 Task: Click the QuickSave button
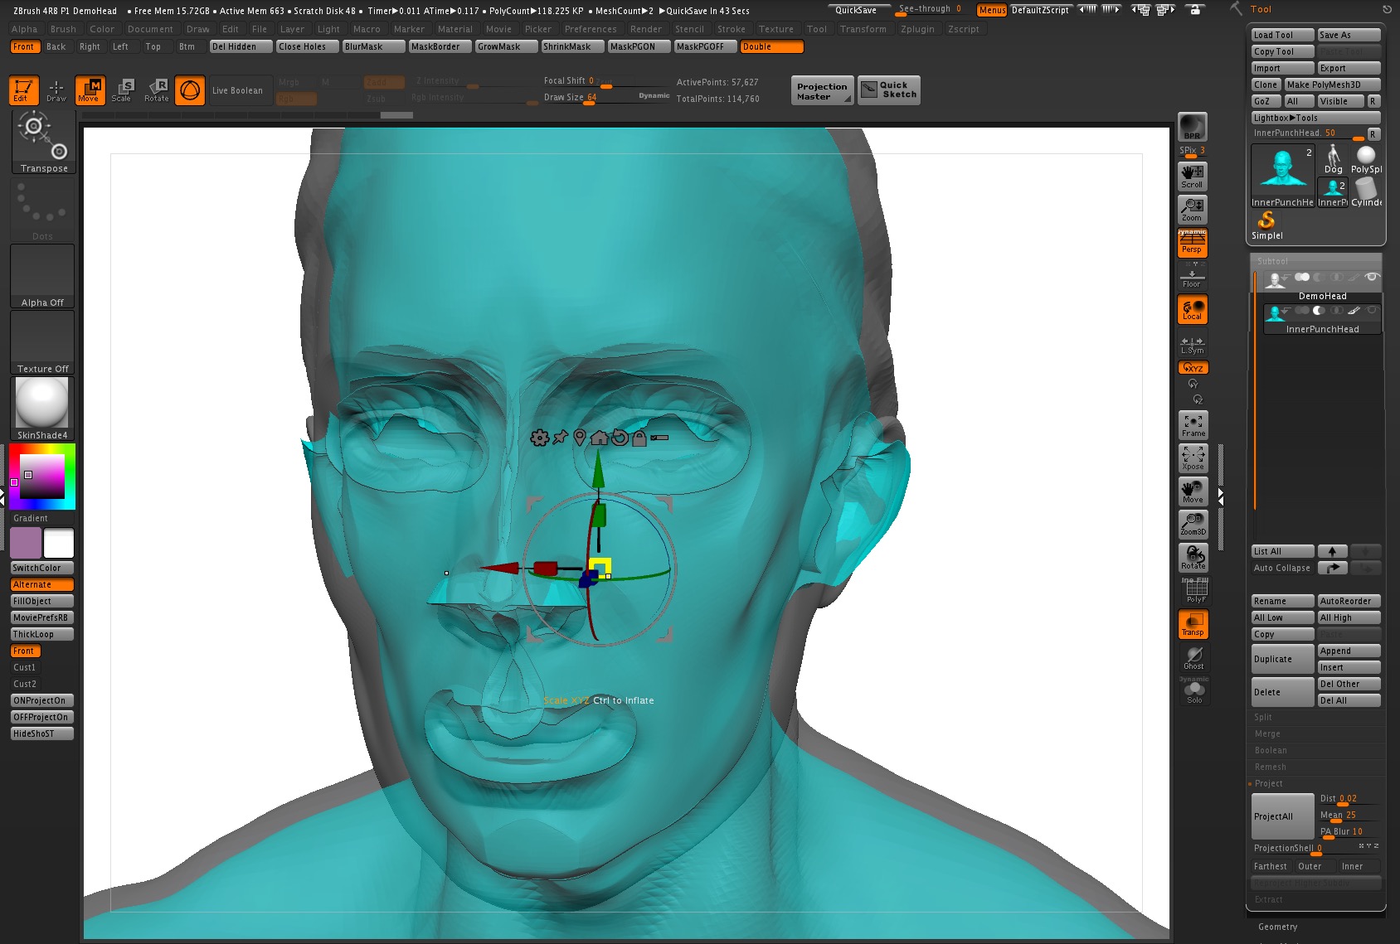click(860, 10)
